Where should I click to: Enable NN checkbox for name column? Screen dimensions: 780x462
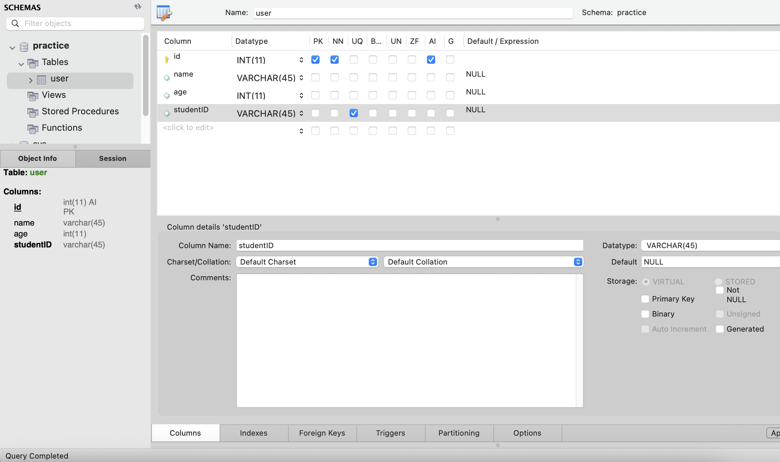(335, 78)
